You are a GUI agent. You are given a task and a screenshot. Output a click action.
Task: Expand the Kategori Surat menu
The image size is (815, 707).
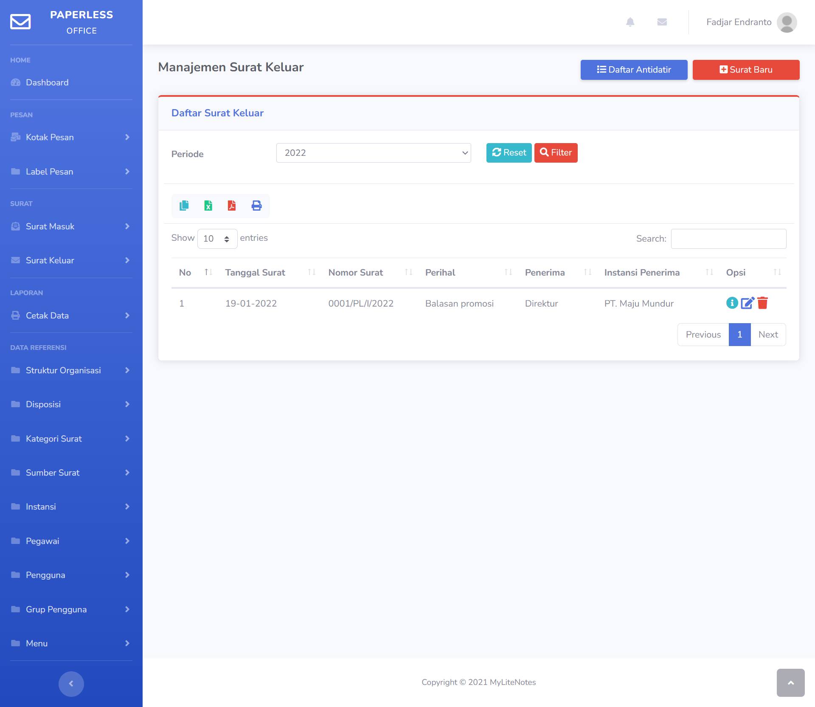[x=71, y=439]
